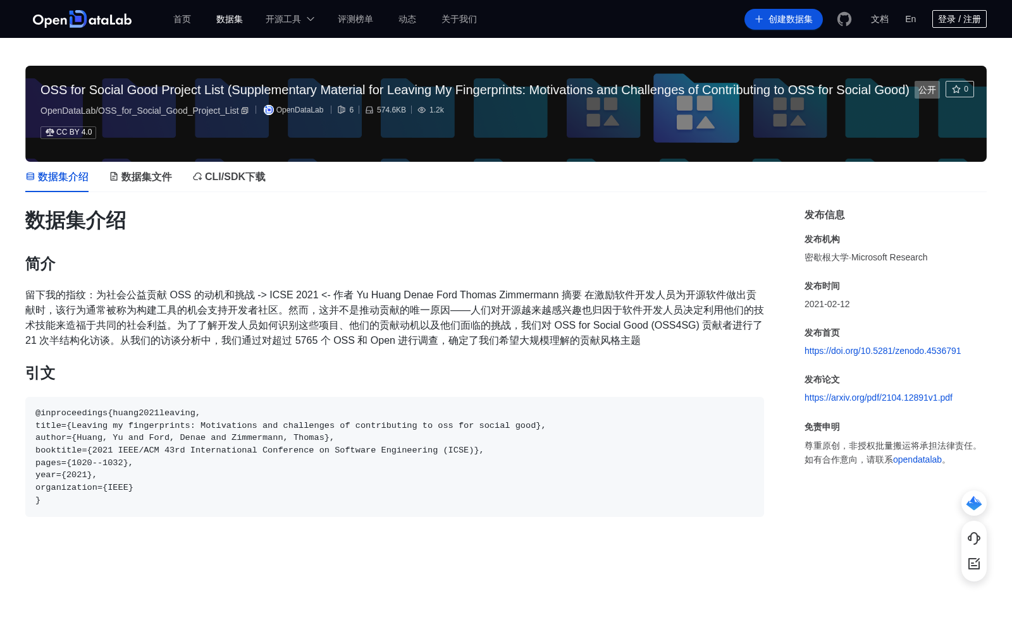Switch to the 数据集文件 tab
The height and width of the screenshot is (632, 1012).
(x=140, y=177)
